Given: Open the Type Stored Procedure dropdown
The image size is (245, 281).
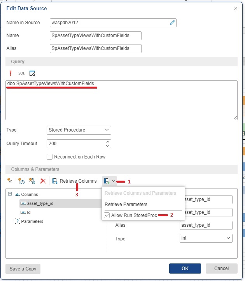Looking at the screenshot, I should click(x=79, y=130).
